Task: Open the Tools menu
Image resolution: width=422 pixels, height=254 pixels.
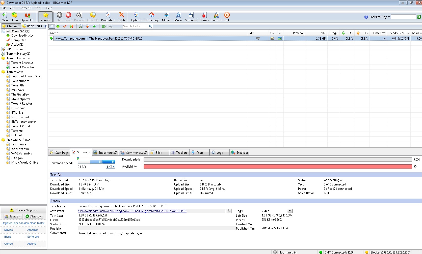Action: pyautogui.click(x=39, y=8)
